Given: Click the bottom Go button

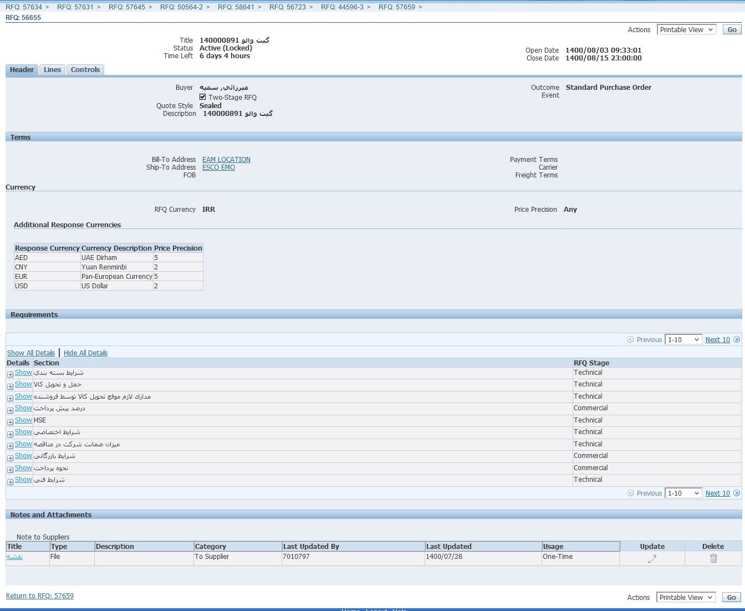Looking at the screenshot, I should (732, 597).
